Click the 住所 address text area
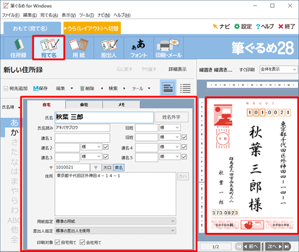 (115, 194)
